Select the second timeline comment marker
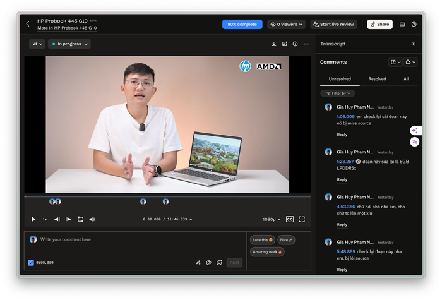Image resolution: width=442 pixels, height=300 pixels. click(58, 201)
